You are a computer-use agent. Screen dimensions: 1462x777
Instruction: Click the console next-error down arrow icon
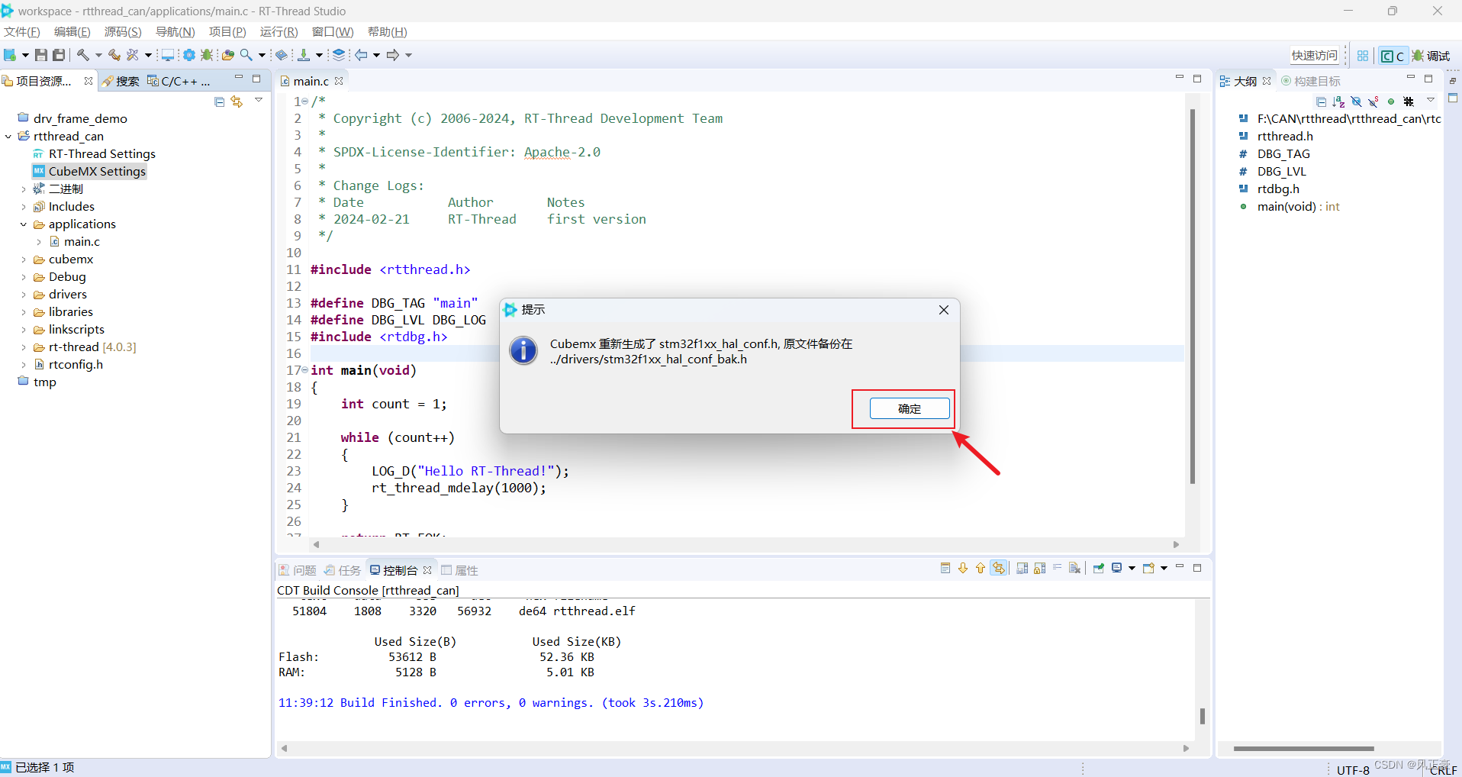pos(963,568)
